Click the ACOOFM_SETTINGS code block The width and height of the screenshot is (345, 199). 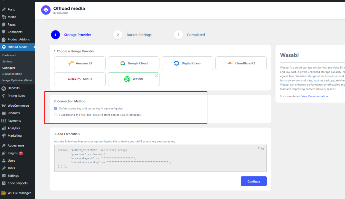161,158
